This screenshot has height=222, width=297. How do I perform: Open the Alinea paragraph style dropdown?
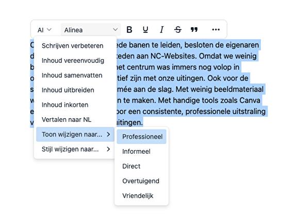tap(91, 30)
